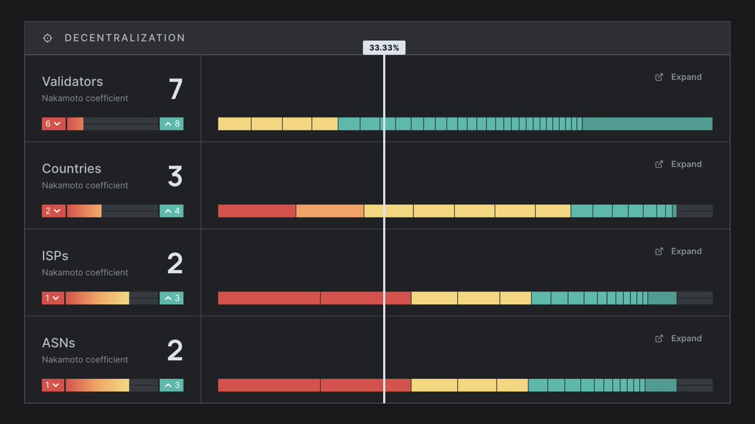Click the external-link icon in ISPs row
This screenshot has width=755, height=424.
[659, 251]
